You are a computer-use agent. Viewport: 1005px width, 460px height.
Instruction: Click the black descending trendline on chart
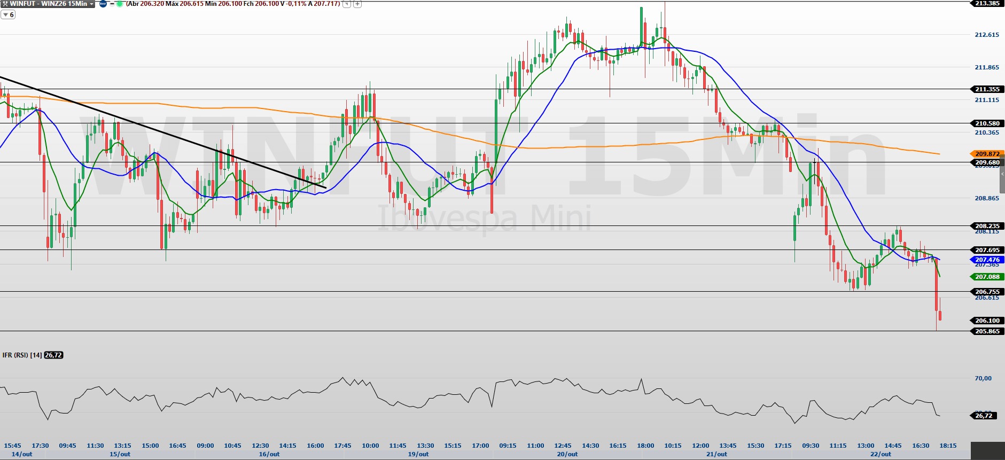coord(163,132)
